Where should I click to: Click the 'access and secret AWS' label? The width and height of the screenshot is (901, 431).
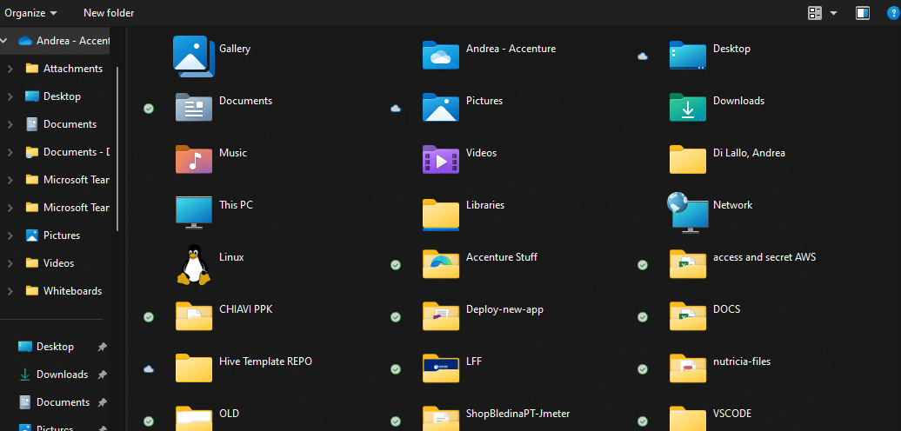[764, 257]
